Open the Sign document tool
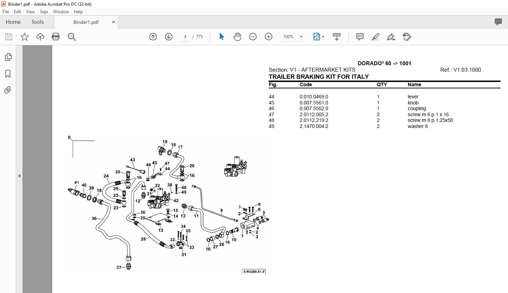Screen dimensions: 508x293 391,37
